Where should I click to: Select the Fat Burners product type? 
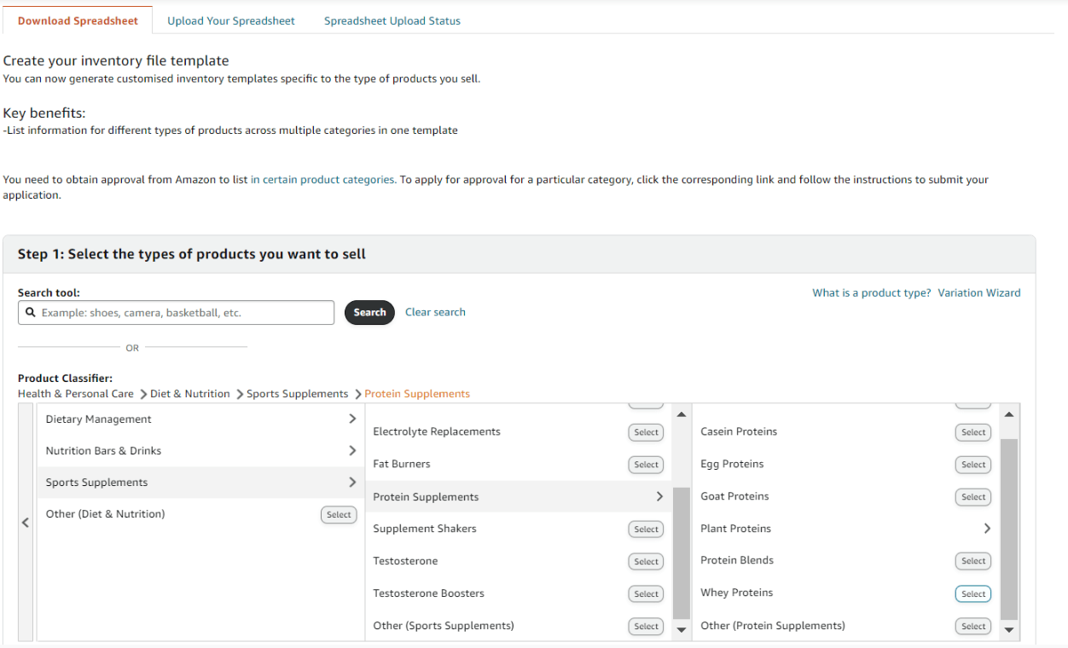(x=646, y=465)
